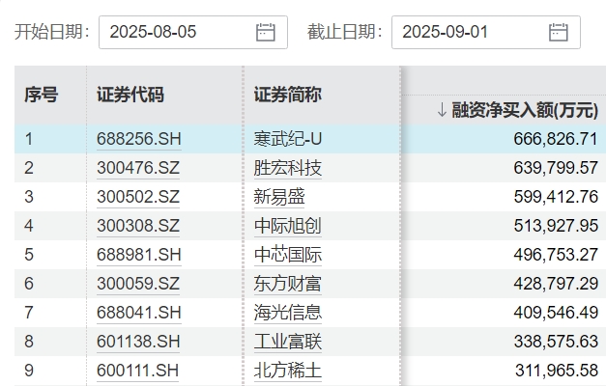The image size is (606, 386).
Task: Open the 东方财富 stock link
Action: point(287,284)
